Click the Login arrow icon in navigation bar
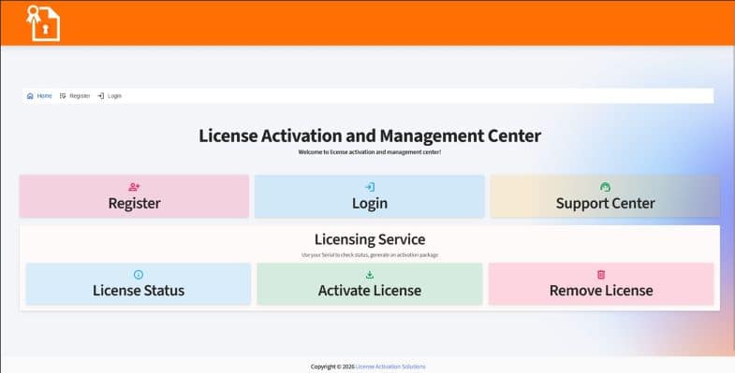 pyautogui.click(x=101, y=96)
